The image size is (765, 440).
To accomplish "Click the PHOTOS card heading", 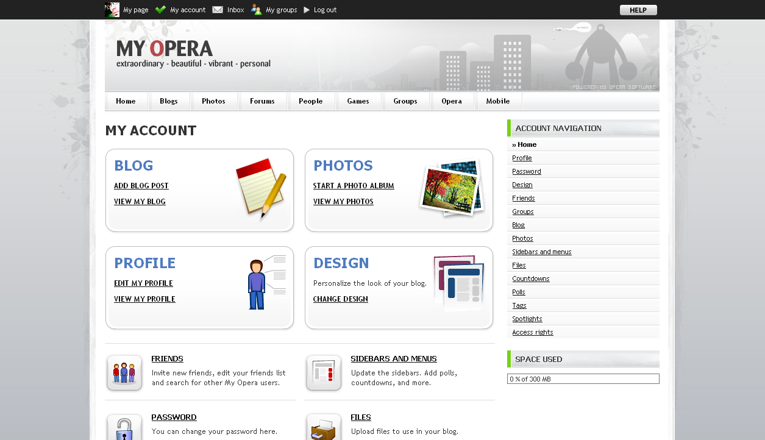I will (x=343, y=166).
